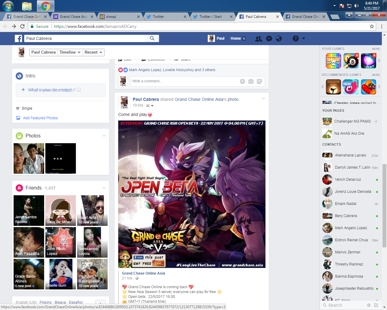Viewport: 387px width, 310px height.
Task: Bookmark this page with star icon
Action: (372, 26)
